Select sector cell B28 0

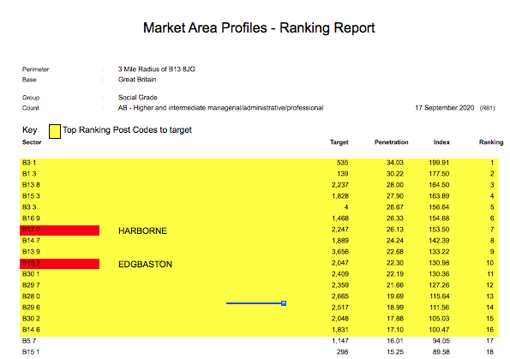point(31,296)
